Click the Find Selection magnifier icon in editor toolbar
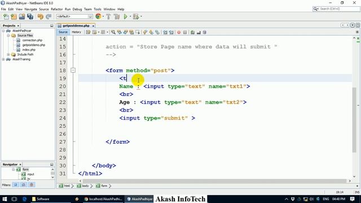This screenshot has width=361, height=203. click(113, 32)
